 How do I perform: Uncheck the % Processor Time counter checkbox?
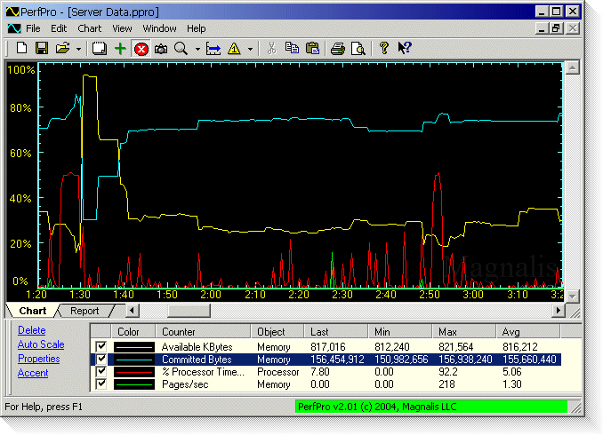[x=101, y=372]
